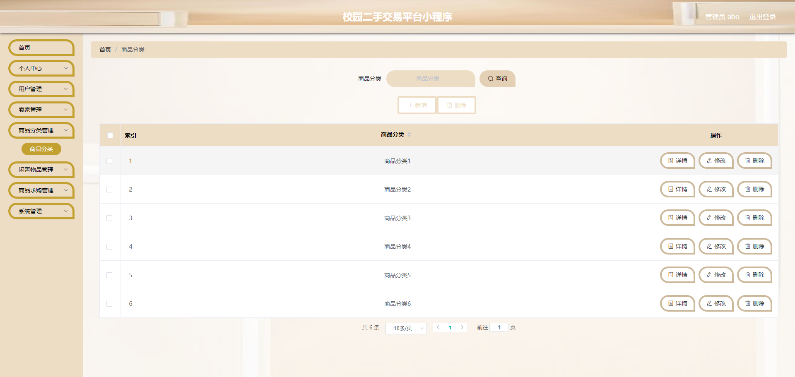Click 删除 for 商品分类3
The image size is (795, 377).
click(754, 218)
